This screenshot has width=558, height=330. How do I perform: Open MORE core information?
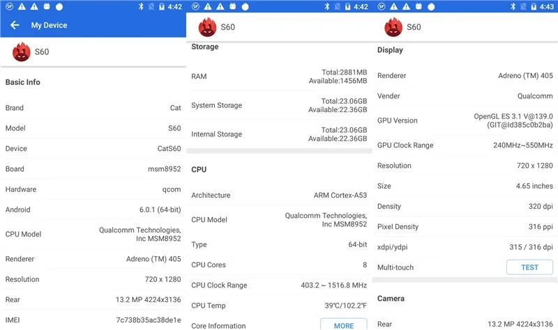coord(344,324)
